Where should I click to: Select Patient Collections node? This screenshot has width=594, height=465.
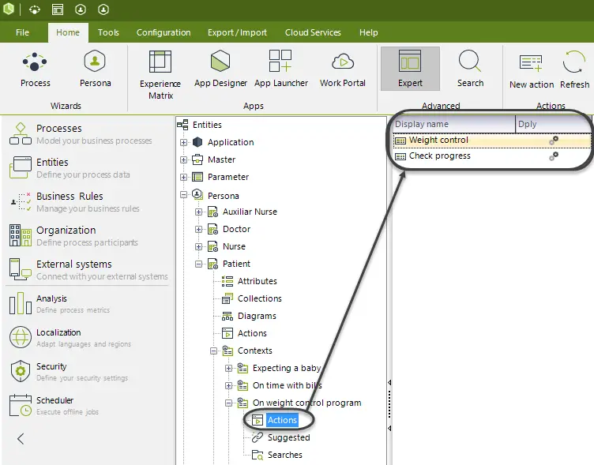260,298
